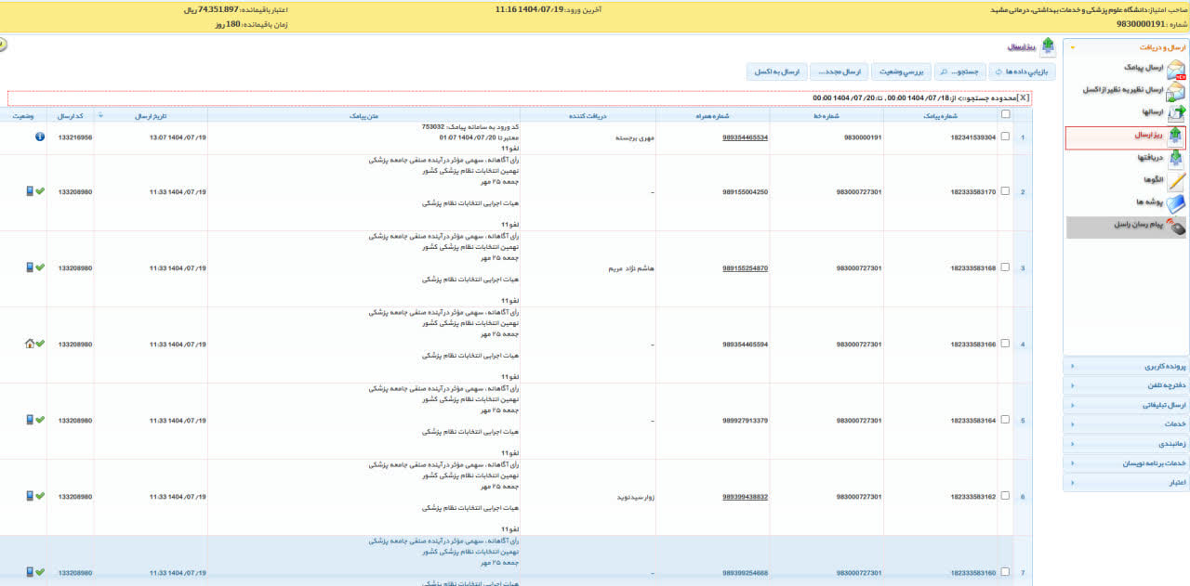
Task: Check the checkbox for message 182341539304
Action: coord(1005,137)
